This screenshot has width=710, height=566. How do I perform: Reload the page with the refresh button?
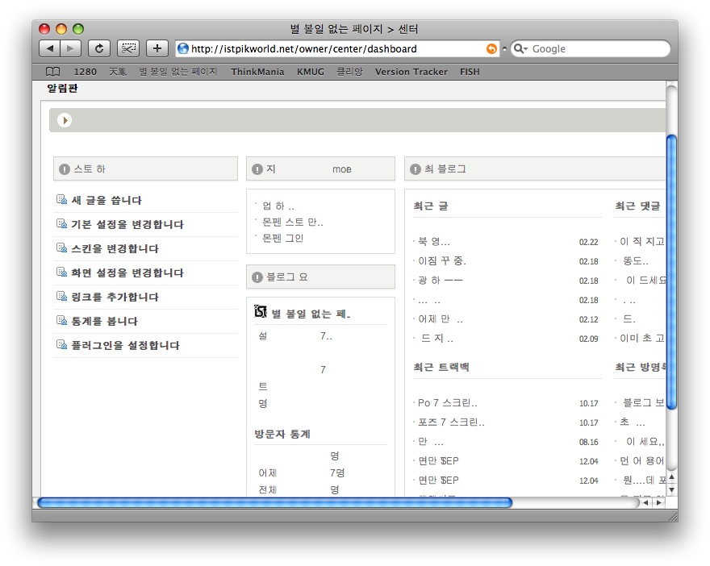[x=98, y=48]
